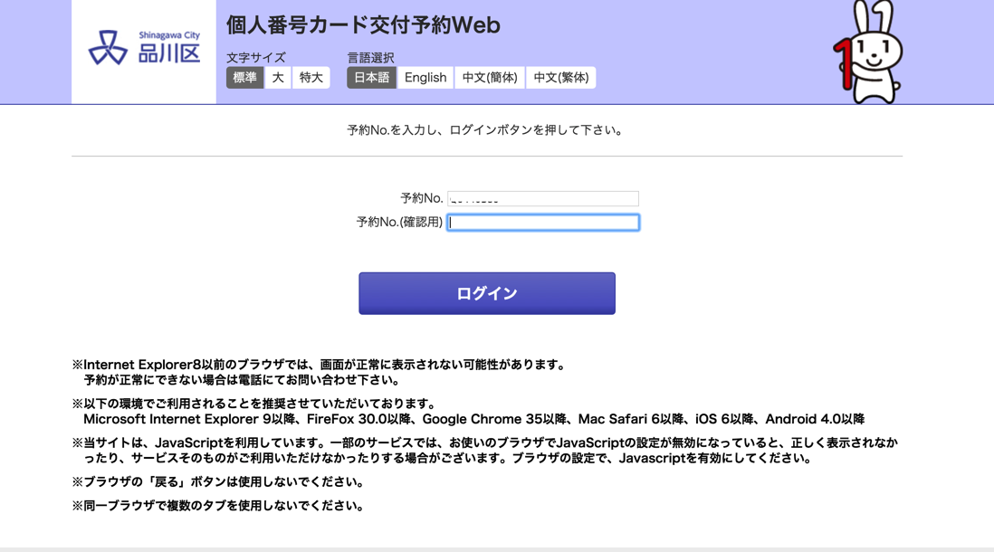This screenshot has height=552, width=994.
Task: Click the 予約No.(確認用) confirmation field
Action: coord(543,222)
